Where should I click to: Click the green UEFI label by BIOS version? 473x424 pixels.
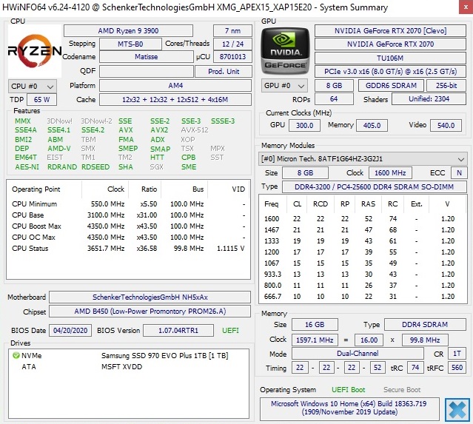coord(230,331)
